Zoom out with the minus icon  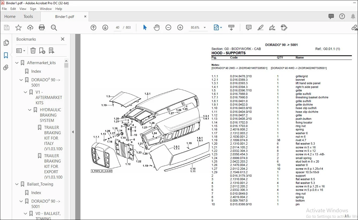coord(168,28)
